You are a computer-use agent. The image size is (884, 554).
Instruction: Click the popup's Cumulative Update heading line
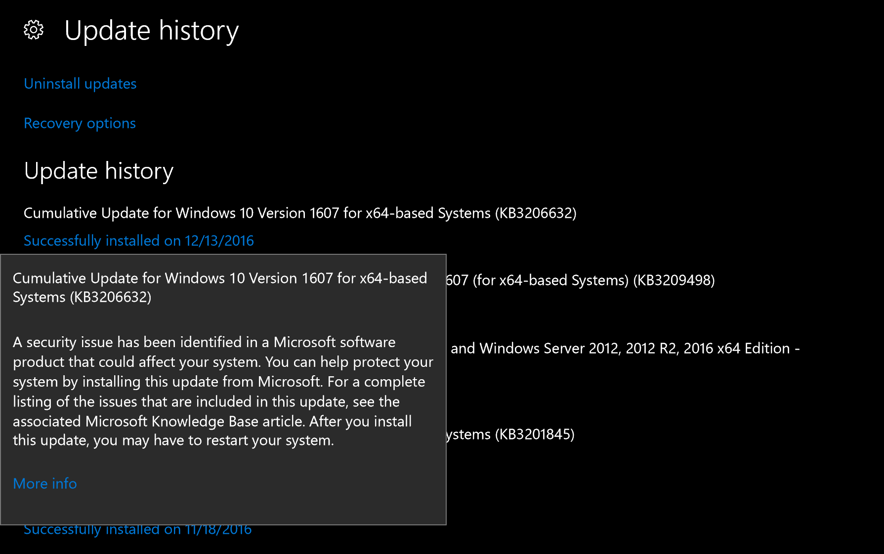219,278
